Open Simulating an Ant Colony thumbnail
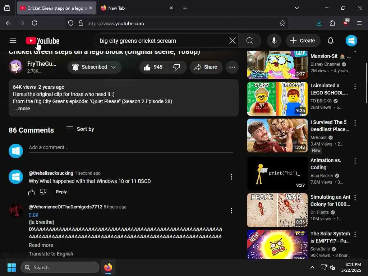The image size is (368, 276). [x=277, y=210]
